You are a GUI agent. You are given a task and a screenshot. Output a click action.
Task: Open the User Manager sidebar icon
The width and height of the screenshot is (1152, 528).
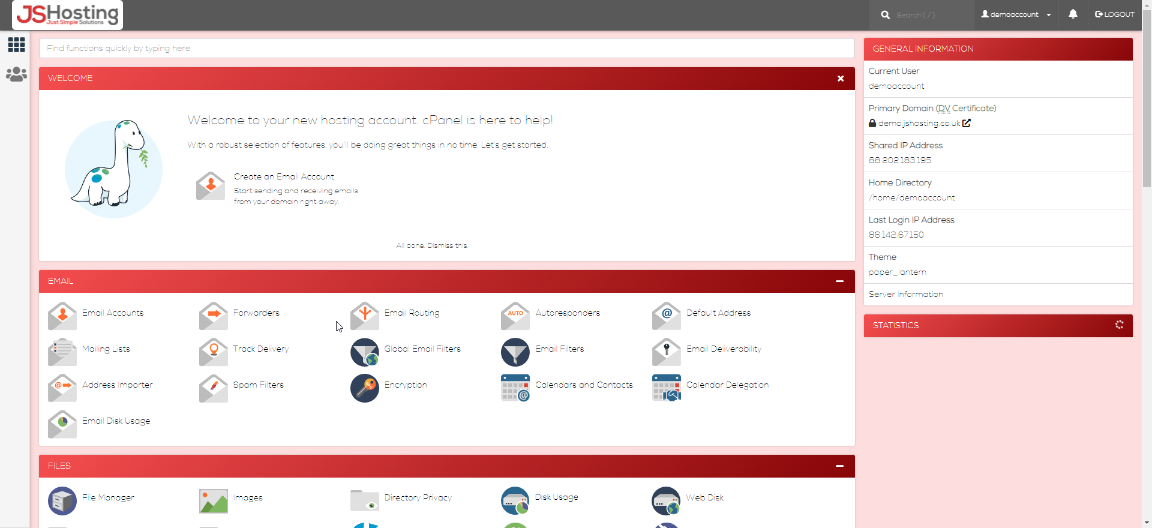16,74
